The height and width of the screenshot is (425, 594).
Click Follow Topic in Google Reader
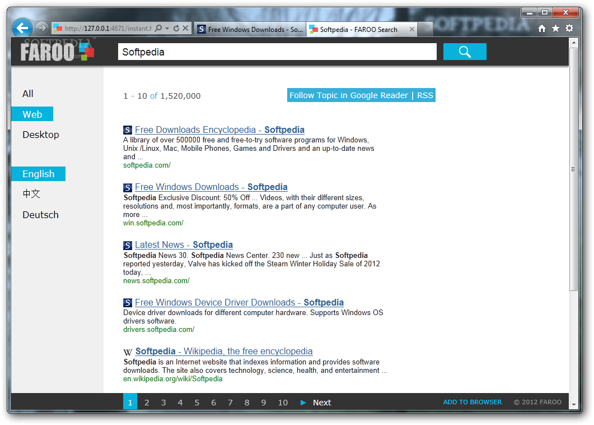(349, 95)
